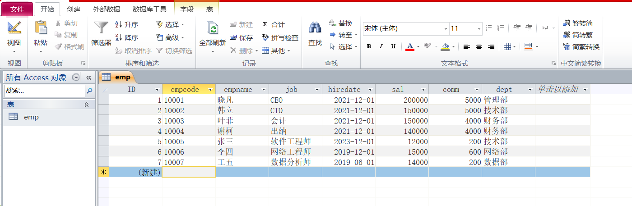This screenshot has width=632, height=206.
Task: Align text right
Action: pos(491,46)
